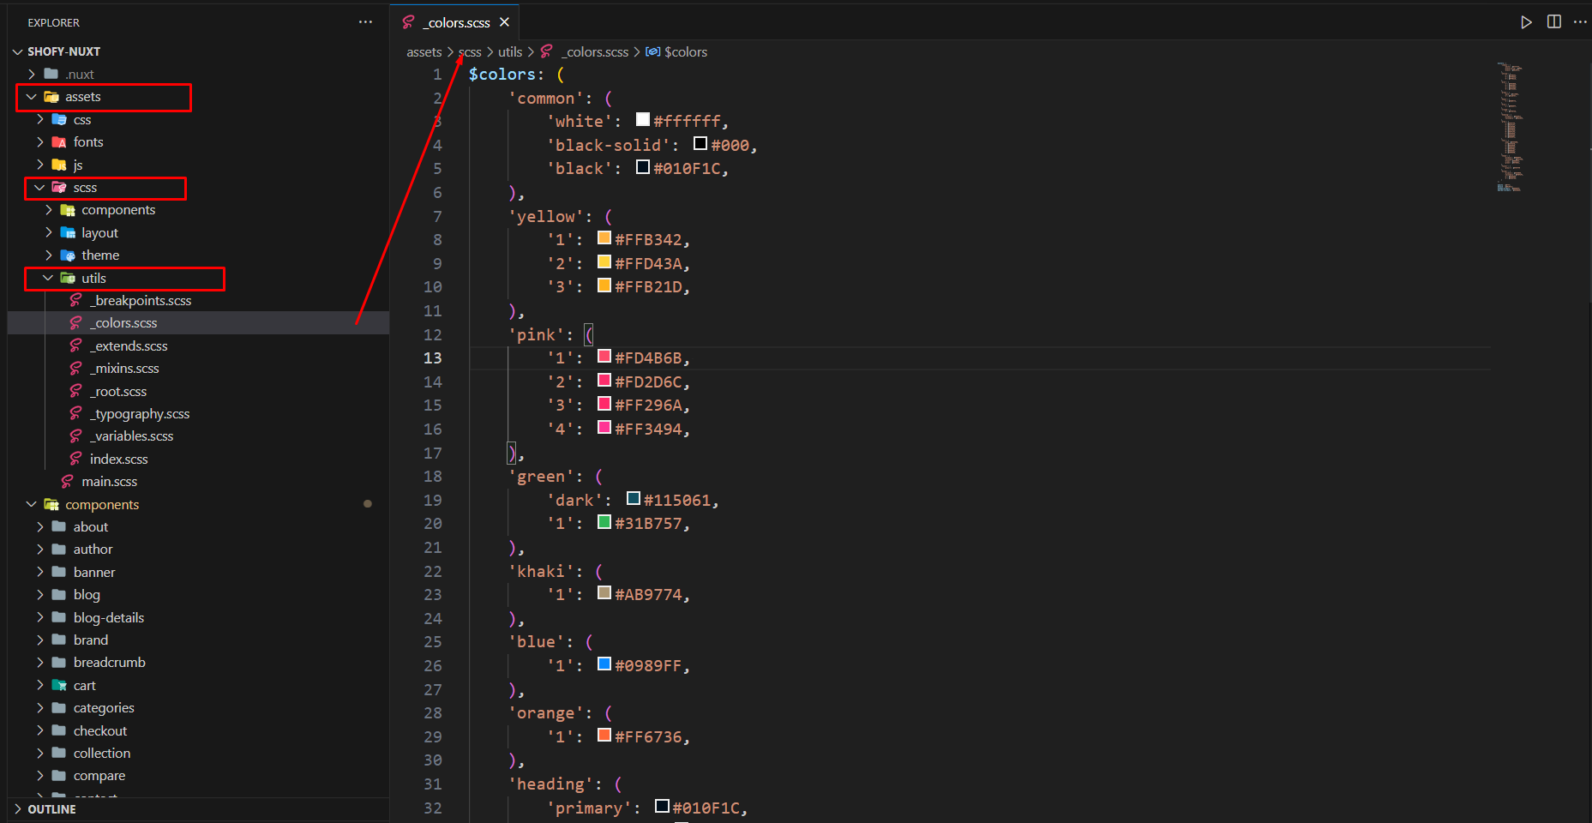The height and width of the screenshot is (823, 1592).
Task: Open Explorer panel ellipsis menu
Action: pos(365,22)
